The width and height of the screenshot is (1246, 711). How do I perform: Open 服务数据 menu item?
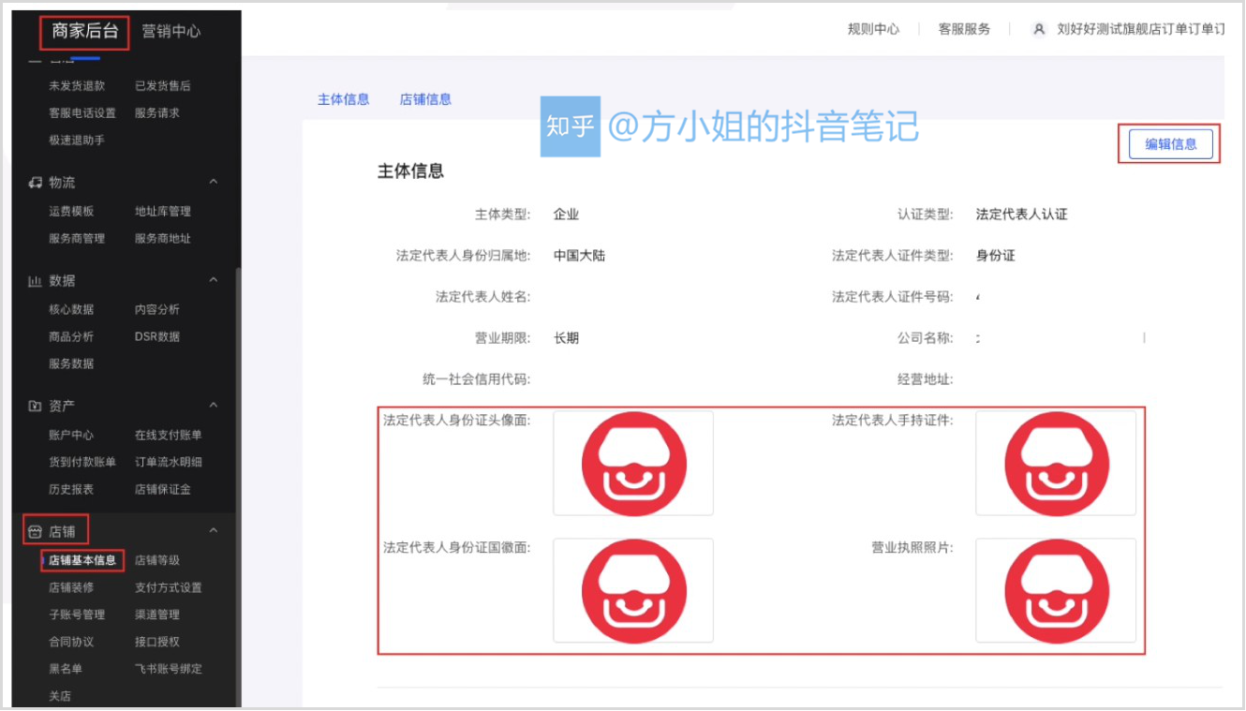71,364
